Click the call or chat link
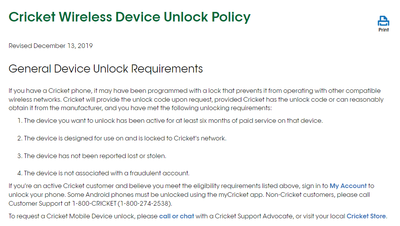The image size is (400, 226). 176,216
